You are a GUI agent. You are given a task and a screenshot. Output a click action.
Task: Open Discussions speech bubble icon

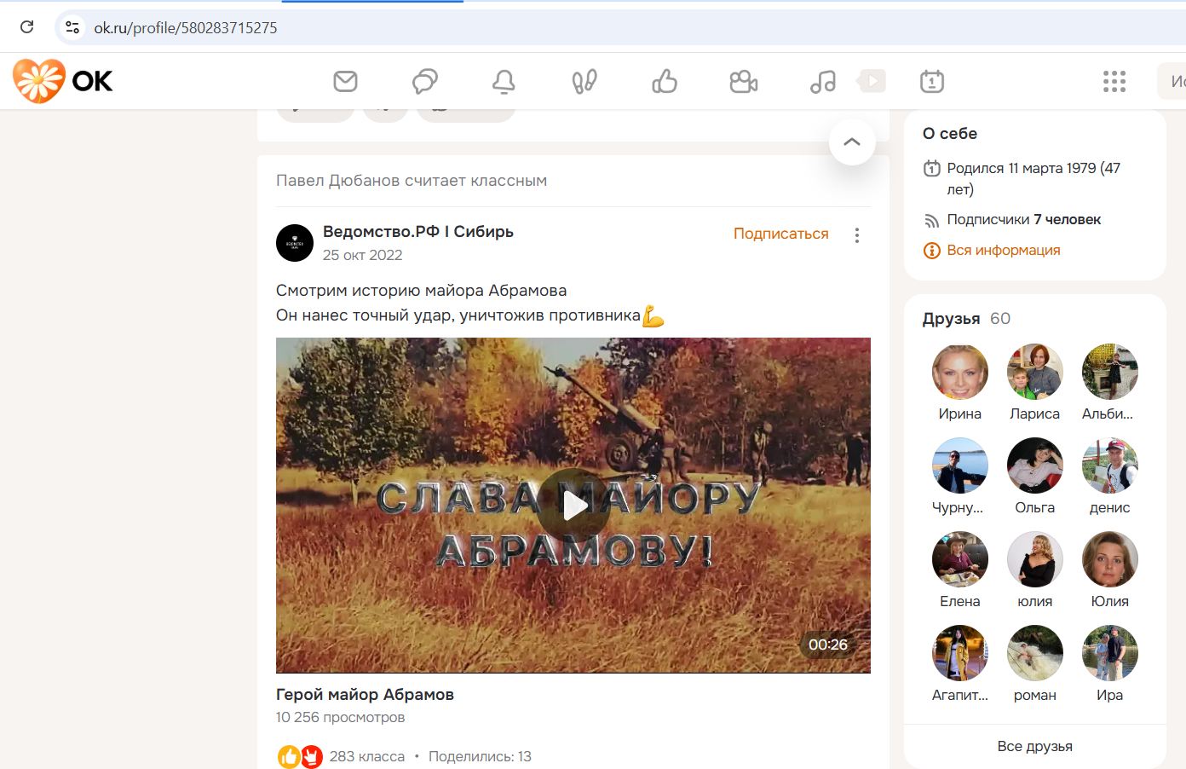424,81
